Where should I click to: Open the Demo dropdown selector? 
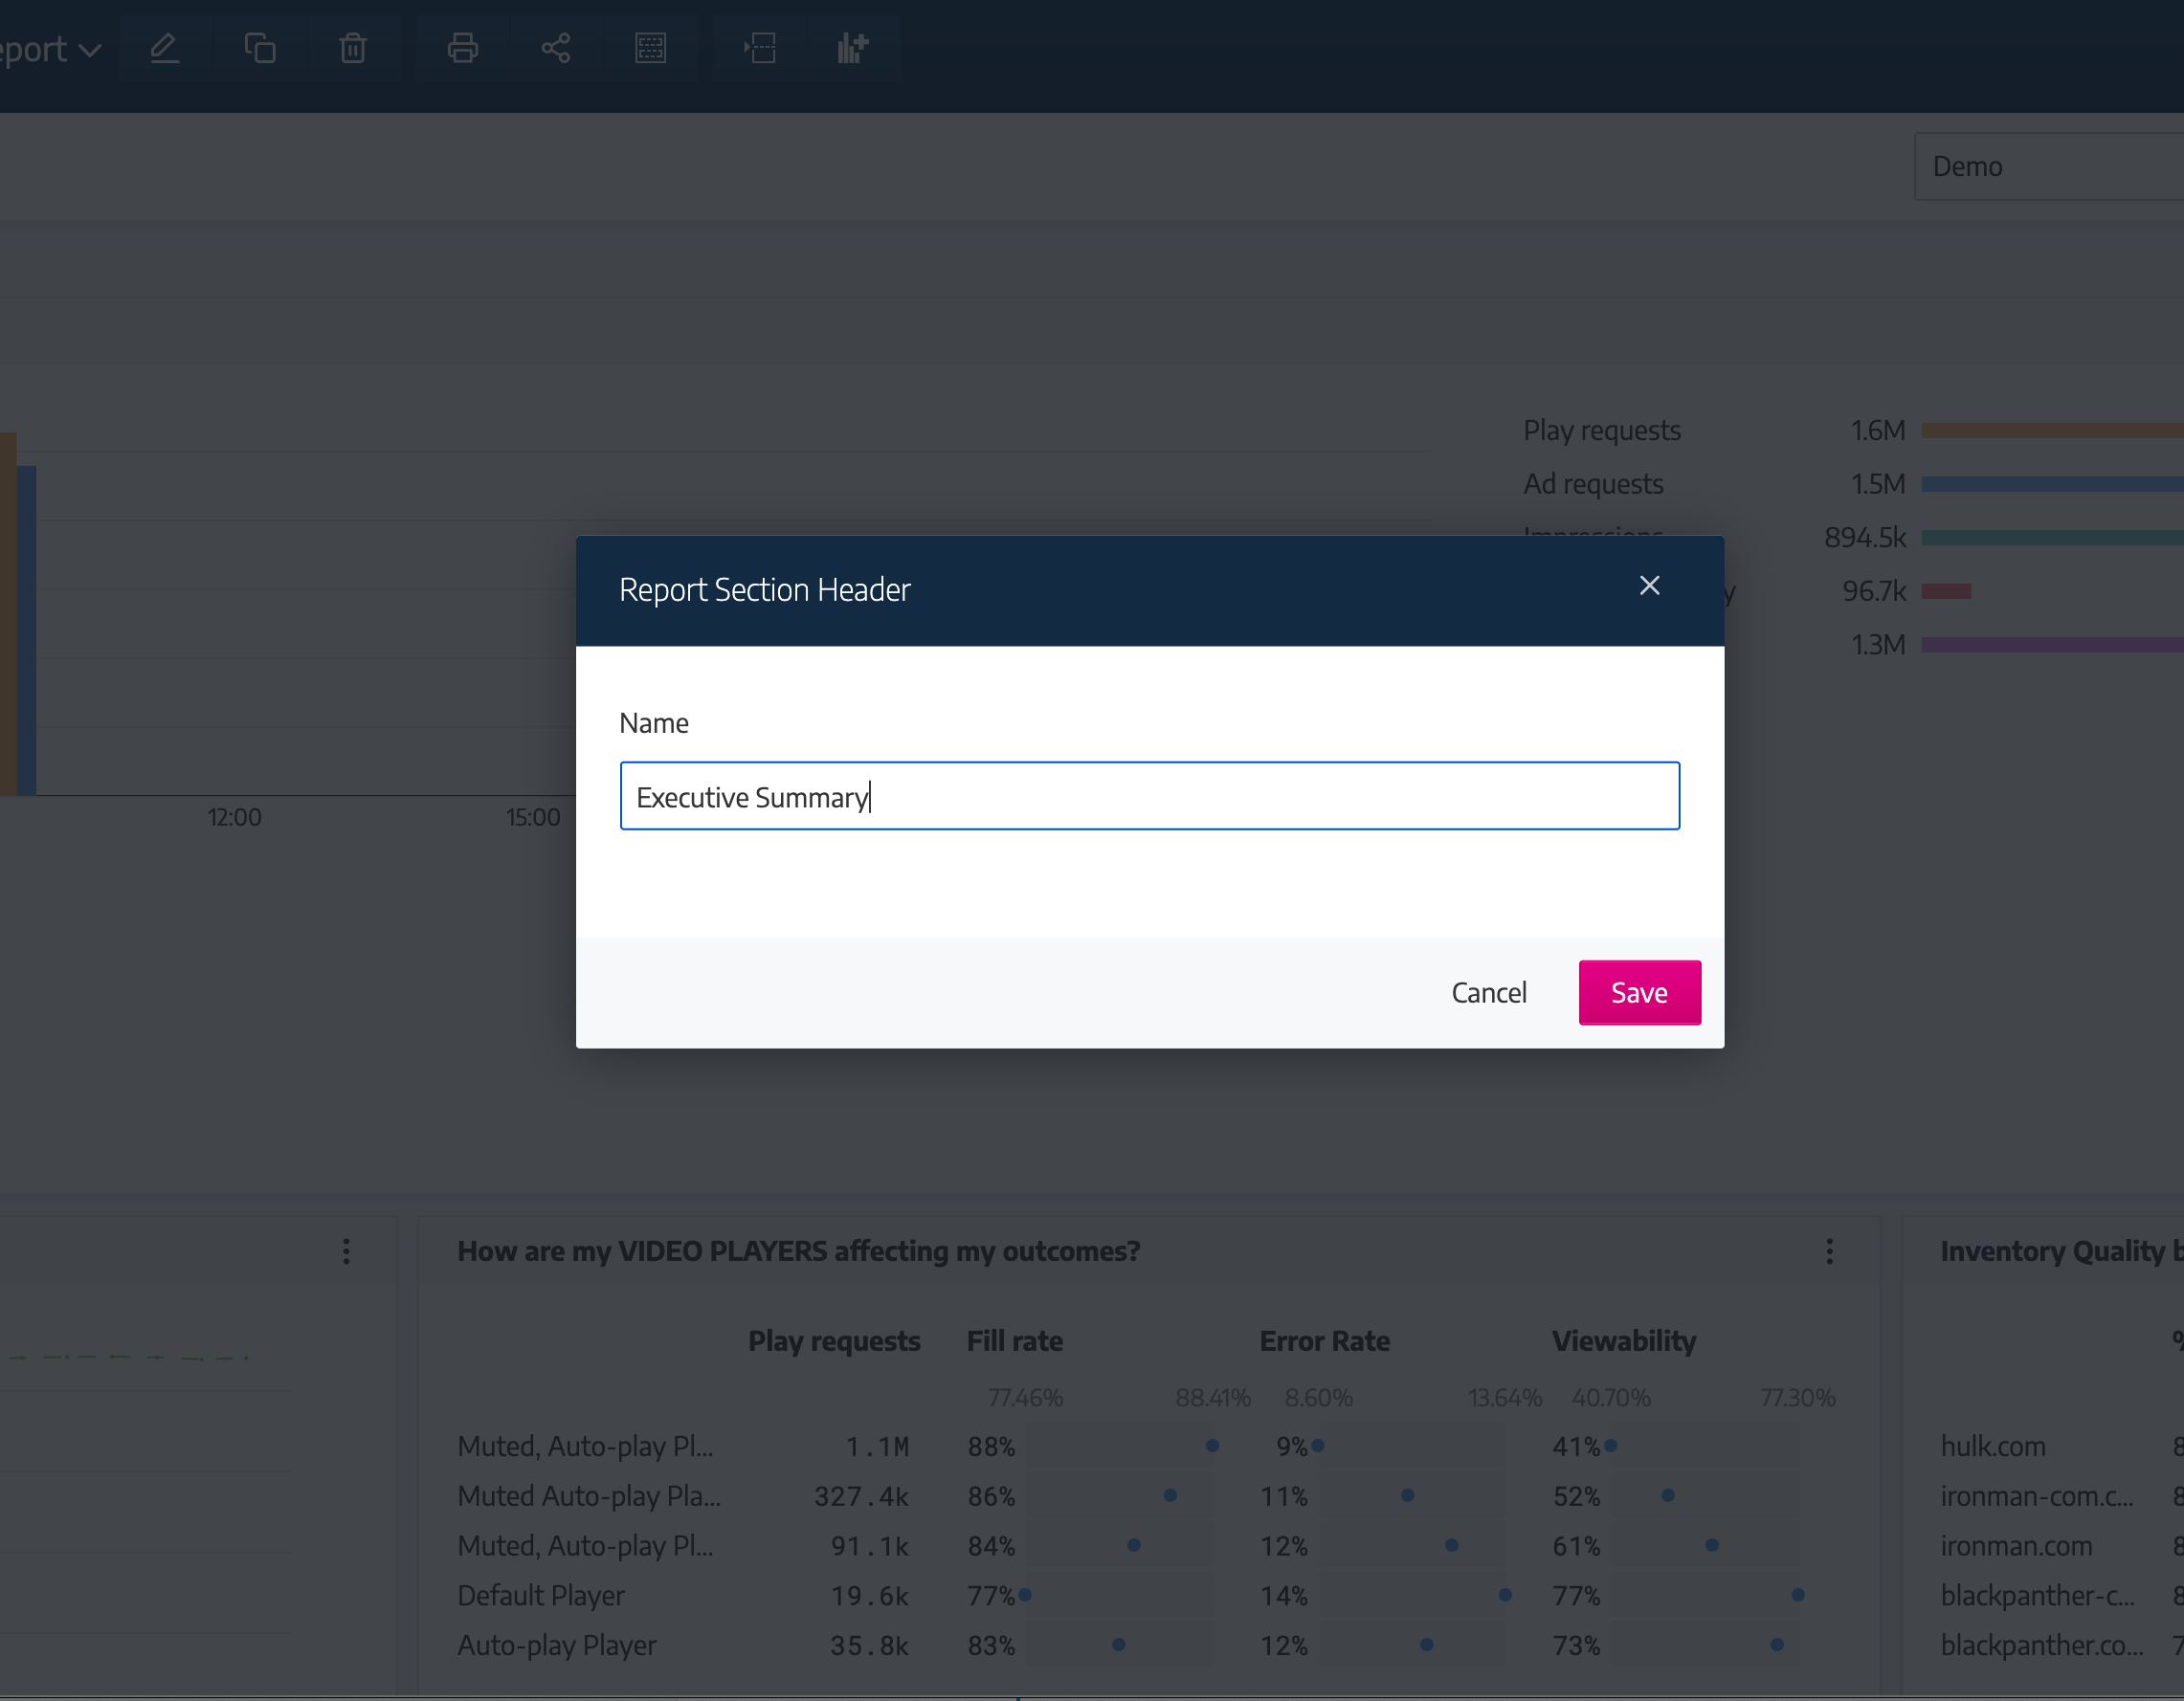pyautogui.click(x=2048, y=166)
